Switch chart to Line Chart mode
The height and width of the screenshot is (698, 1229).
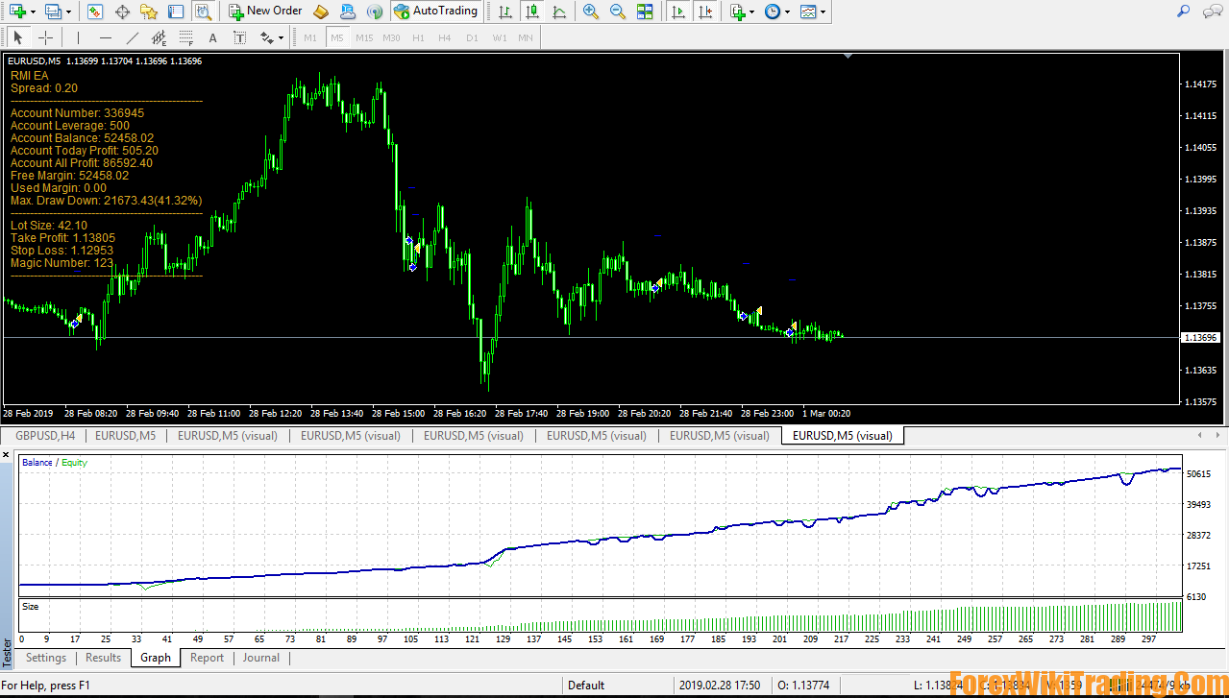point(559,12)
